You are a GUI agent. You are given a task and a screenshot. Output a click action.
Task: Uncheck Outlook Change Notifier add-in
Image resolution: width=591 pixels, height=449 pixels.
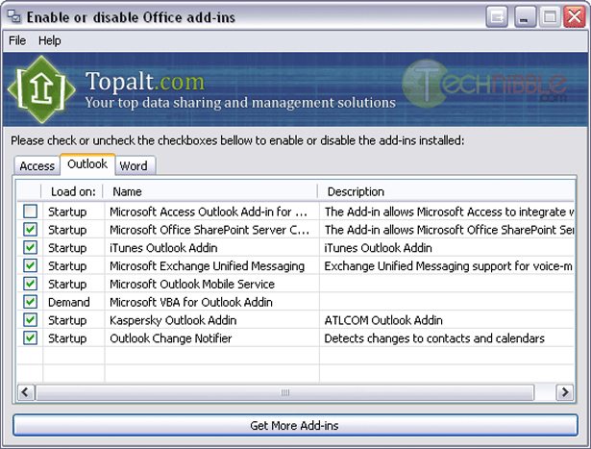(30, 337)
